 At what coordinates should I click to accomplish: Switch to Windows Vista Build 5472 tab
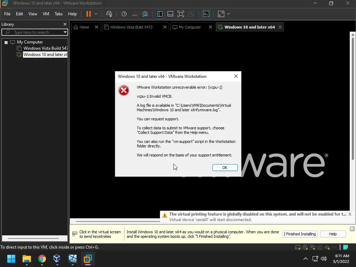[x=131, y=27]
